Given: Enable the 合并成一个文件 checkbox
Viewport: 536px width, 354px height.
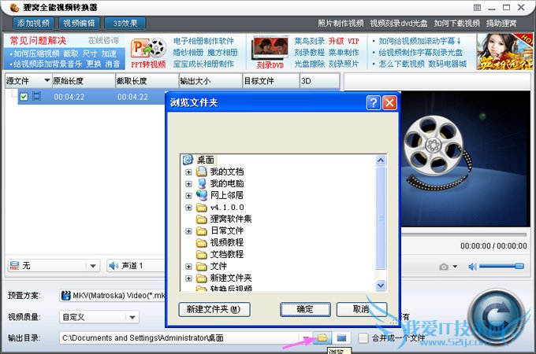Looking at the screenshot, I should pos(363,338).
